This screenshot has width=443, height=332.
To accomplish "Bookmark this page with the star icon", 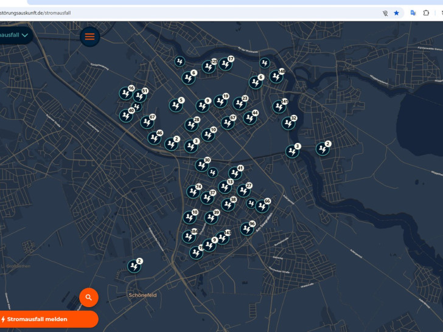I will coord(396,13).
